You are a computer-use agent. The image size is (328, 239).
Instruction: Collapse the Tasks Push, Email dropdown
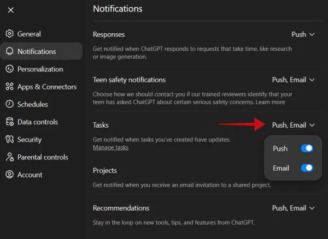[294, 125]
